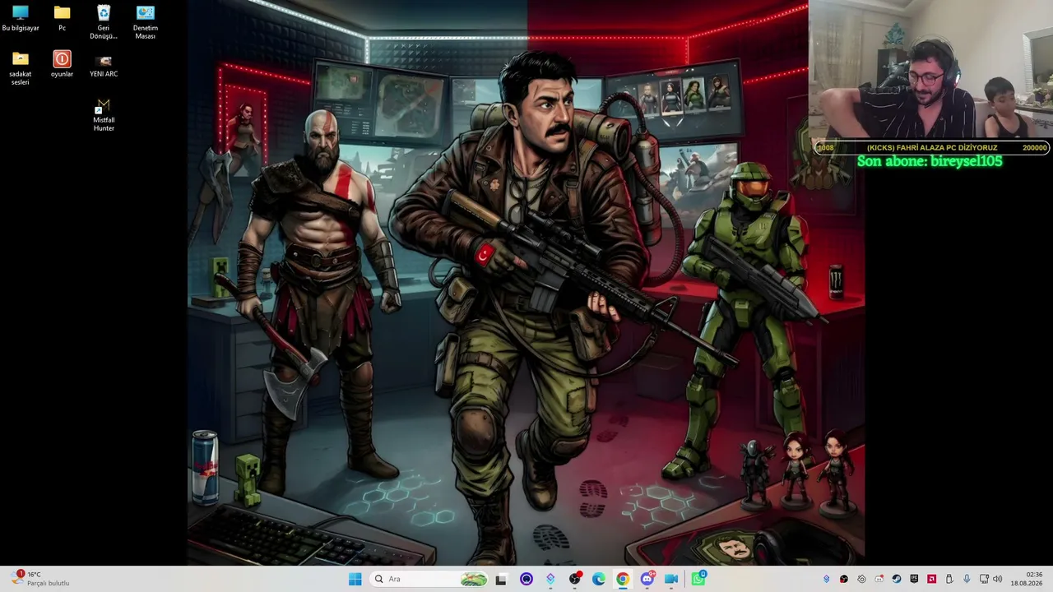The image size is (1053, 592).
Task: Click the speaker volume tray icon
Action: coord(998,579)
